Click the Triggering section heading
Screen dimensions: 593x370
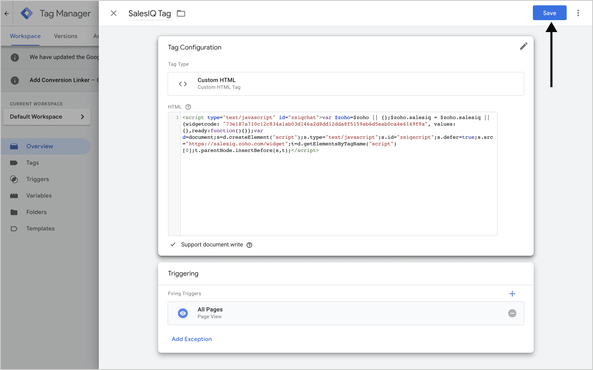tap(183, 273)
